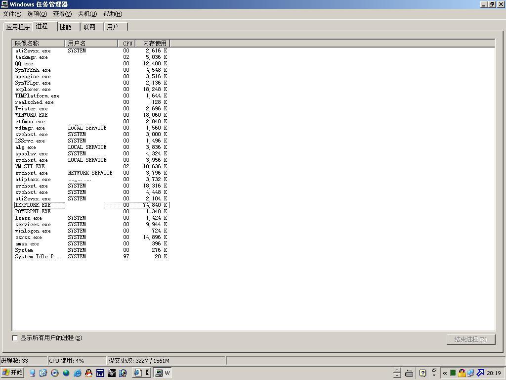This screenshot has height=380, width=506.
Task: Open the QQ penguin quick launch icon
Action: pyautogui.click(x=89, y=373)
